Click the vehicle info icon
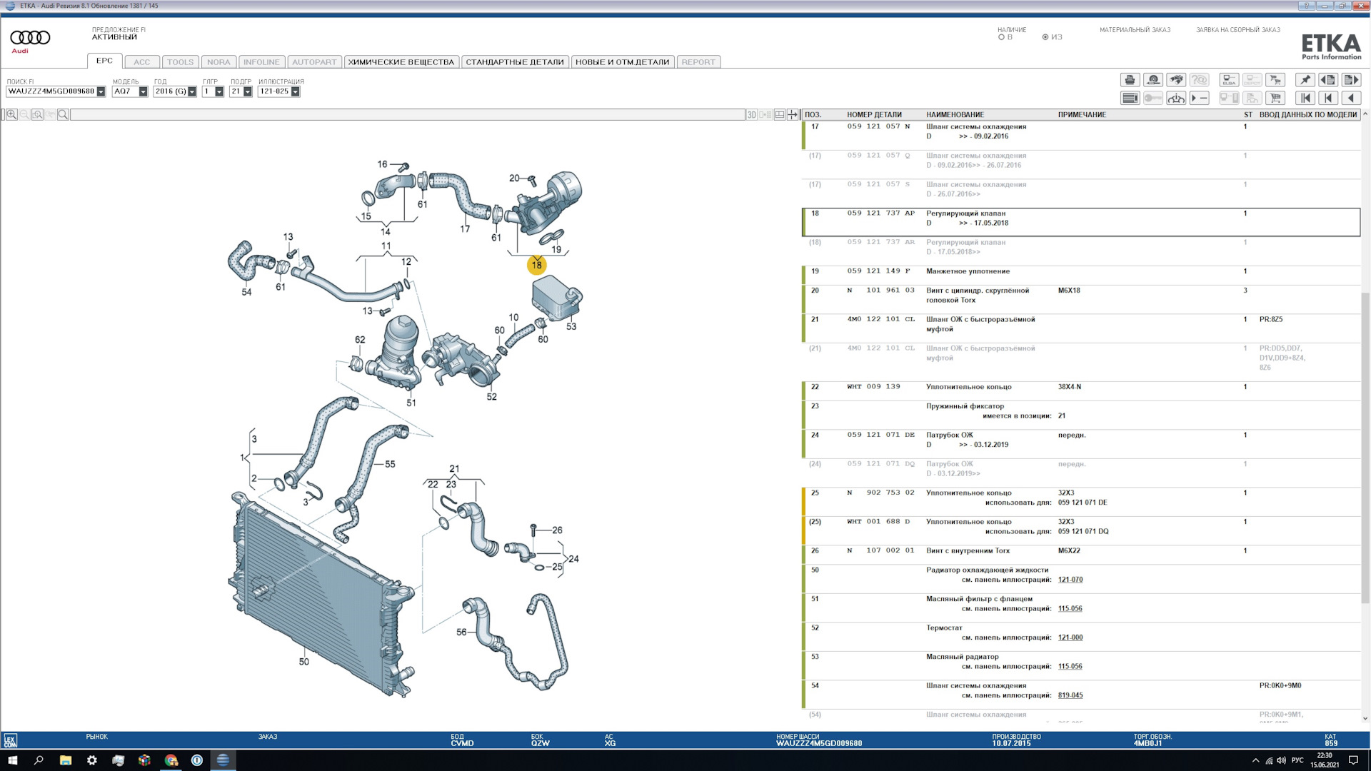 click(x=1176, y=99)
